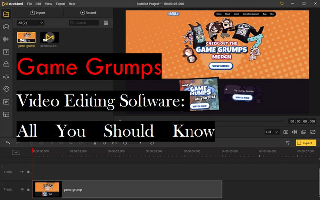Toggle timeline magnet snapping

[104, 143]
